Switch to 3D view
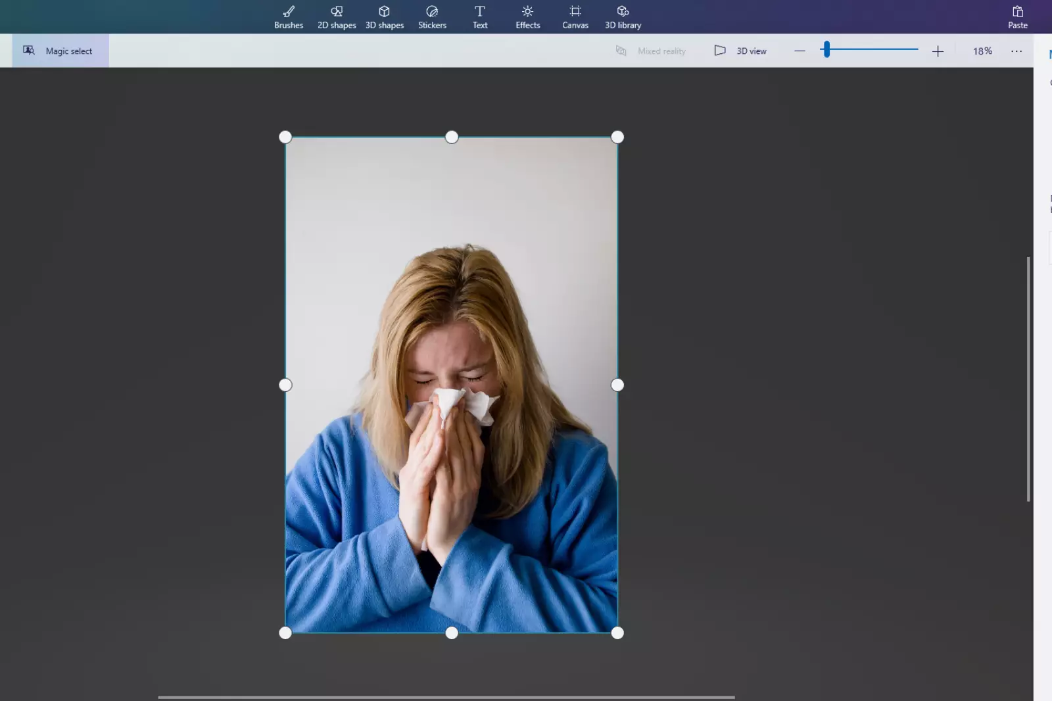 click(740, 51)
